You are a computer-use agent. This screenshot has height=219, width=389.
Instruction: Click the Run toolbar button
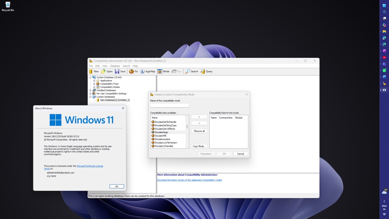177,71
